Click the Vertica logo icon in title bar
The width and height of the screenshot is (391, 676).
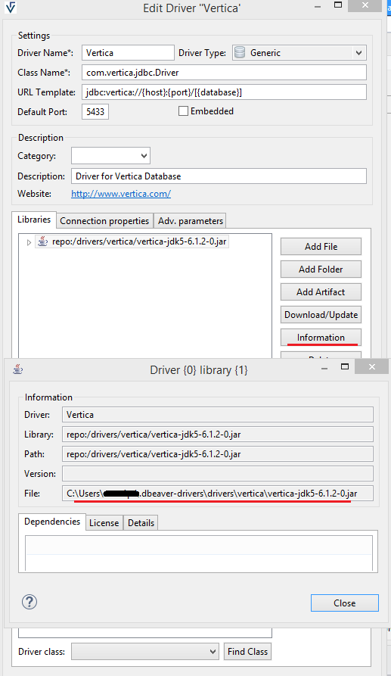(11, 8)
